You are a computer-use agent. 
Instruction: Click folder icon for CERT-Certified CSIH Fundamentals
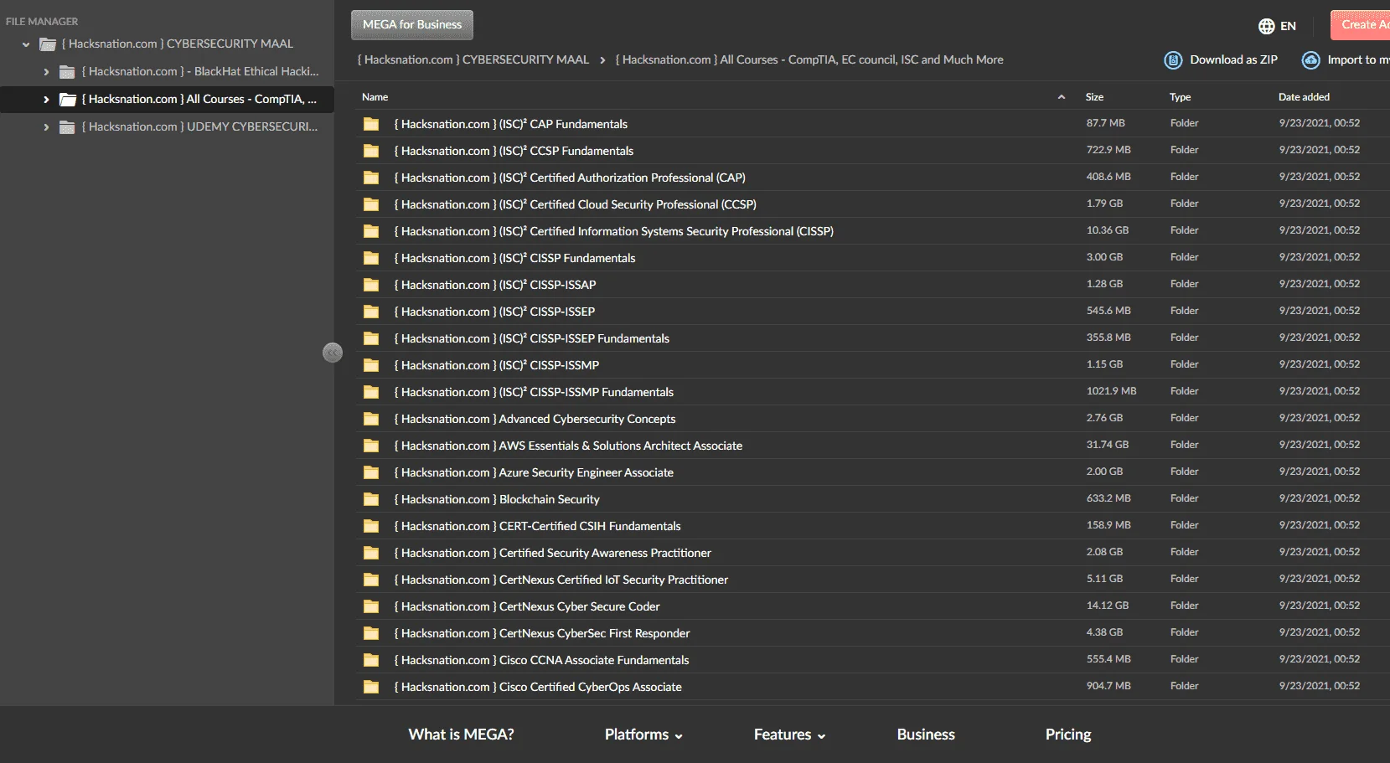click(371, 526)
